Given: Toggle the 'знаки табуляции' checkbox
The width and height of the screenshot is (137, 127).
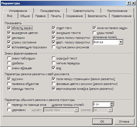Looking at the screenshot, I should click(x=9, y=58).
